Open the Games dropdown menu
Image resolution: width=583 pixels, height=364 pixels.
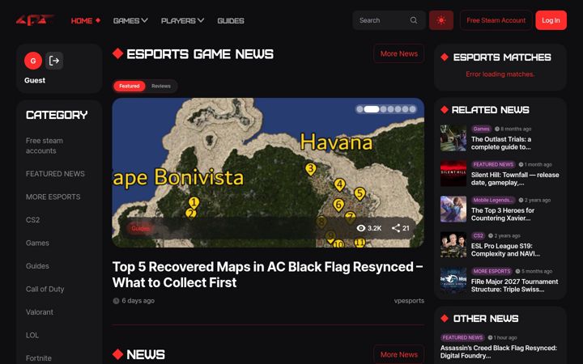(130, 20)
